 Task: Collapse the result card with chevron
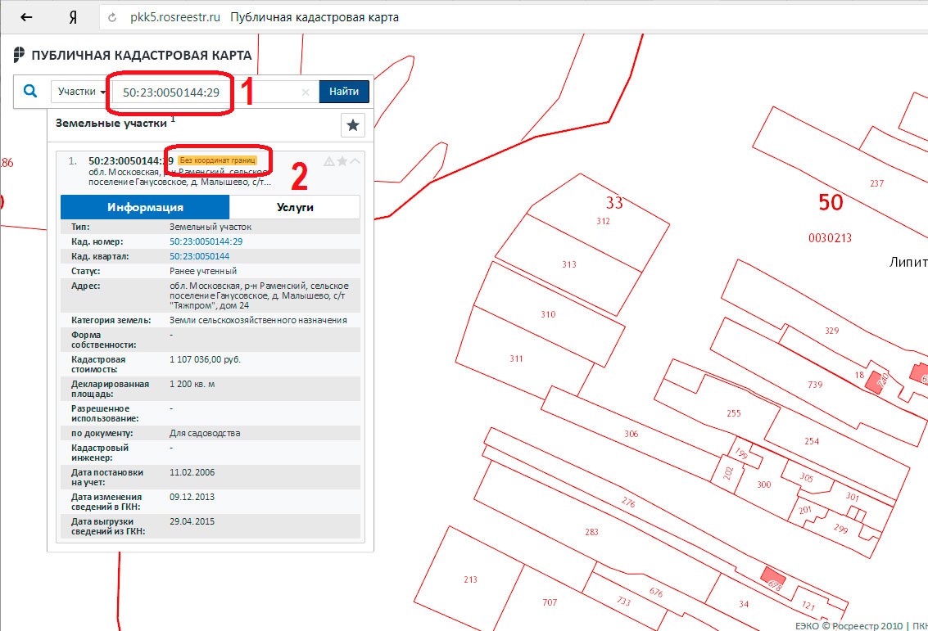pos(355,161)
